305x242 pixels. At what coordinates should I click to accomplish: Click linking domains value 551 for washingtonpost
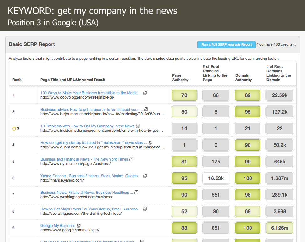[216, 195]
